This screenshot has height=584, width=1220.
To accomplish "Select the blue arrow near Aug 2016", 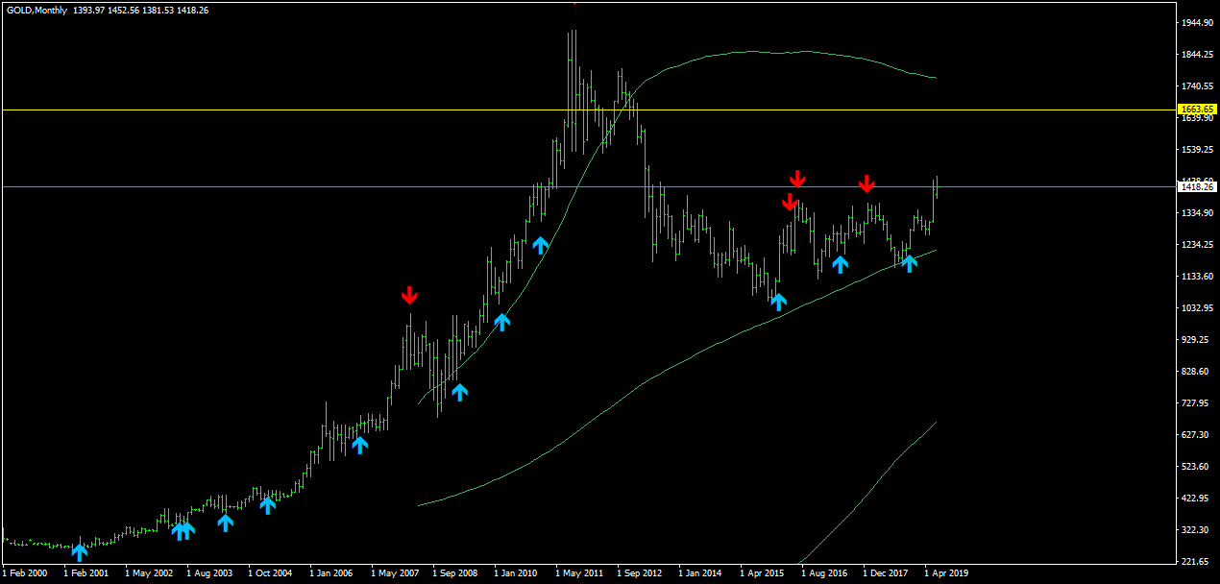I will coord(840,264).
